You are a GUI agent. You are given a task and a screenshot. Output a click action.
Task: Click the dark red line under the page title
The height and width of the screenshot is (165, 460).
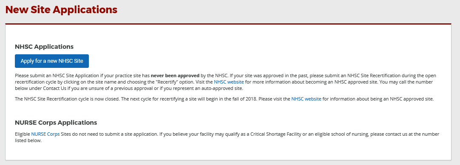tap(228, 24)
